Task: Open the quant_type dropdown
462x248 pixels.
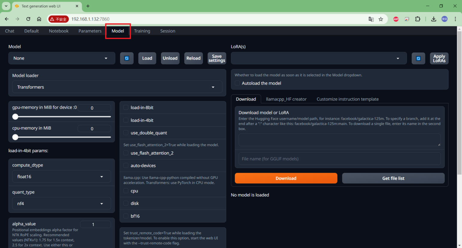Action: 61,203
